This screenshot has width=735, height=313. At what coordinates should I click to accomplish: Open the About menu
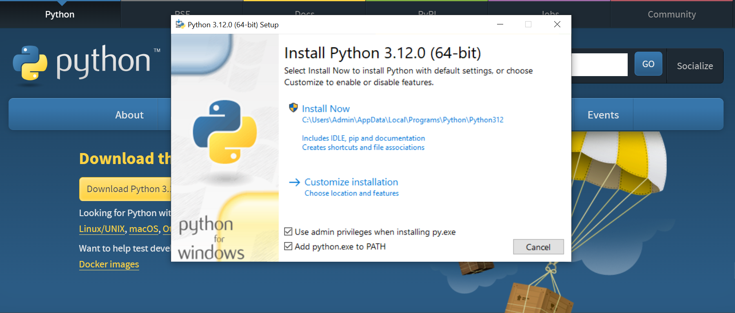coord(129,115)
